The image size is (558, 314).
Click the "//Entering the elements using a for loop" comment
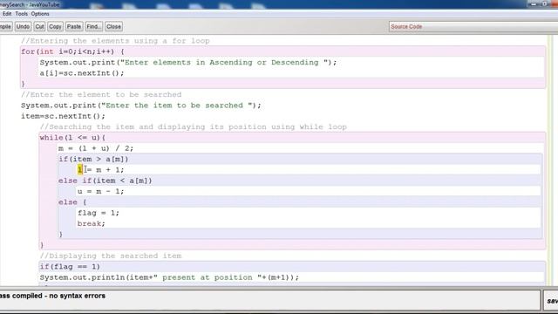(115, 41)
